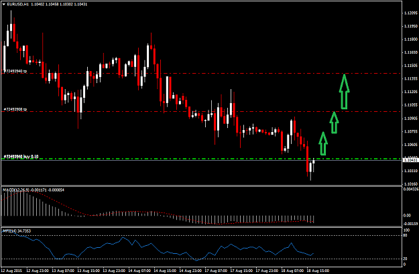Screen dimensions: 419x274
Task: Click the 13 Aug 15:00 time label
Action: coord(88,271)
